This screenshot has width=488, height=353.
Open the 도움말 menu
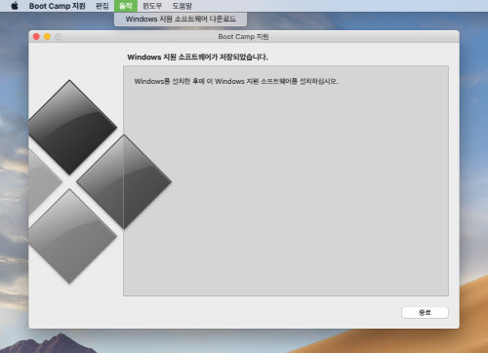pos(183,6)
